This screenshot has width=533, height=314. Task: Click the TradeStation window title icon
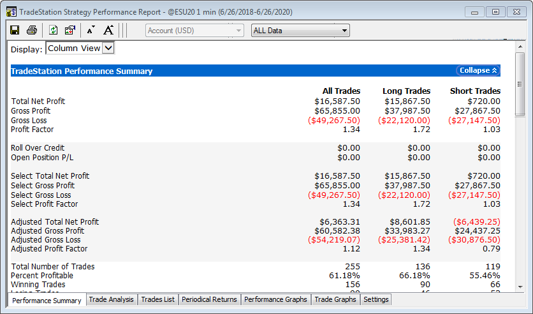[11, 12]
